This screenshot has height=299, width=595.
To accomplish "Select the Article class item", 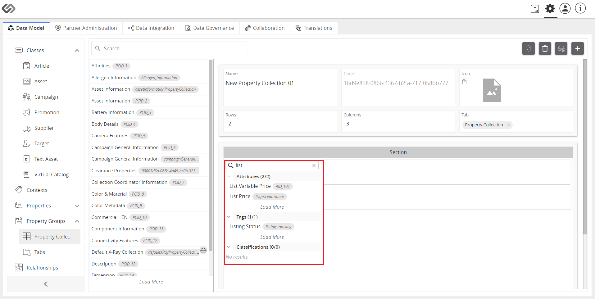I will pos(50,66).
